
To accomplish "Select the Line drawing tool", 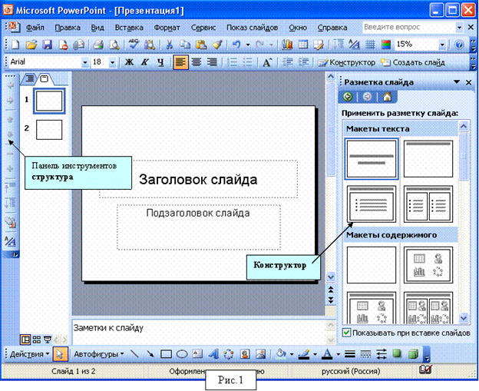I will click(135, 354).
